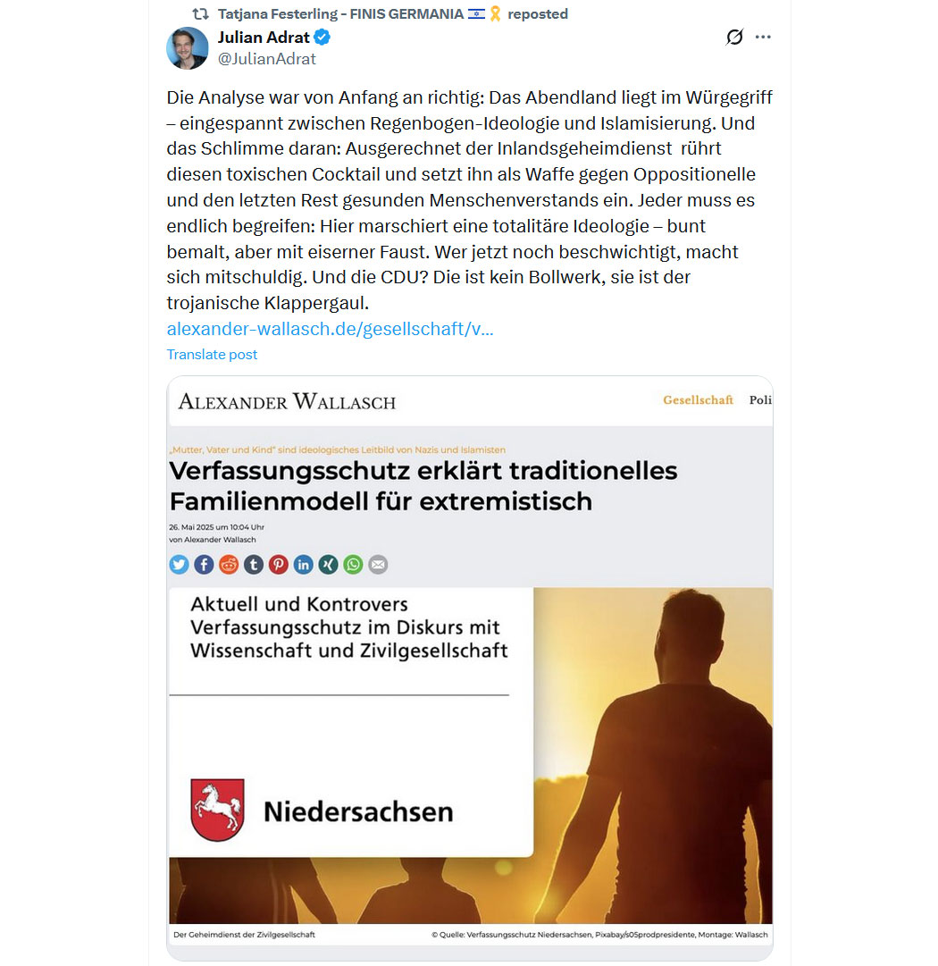The image size is (938, 966).
Task: Share the article on Pinterest
Action: [x=279, y=565]
